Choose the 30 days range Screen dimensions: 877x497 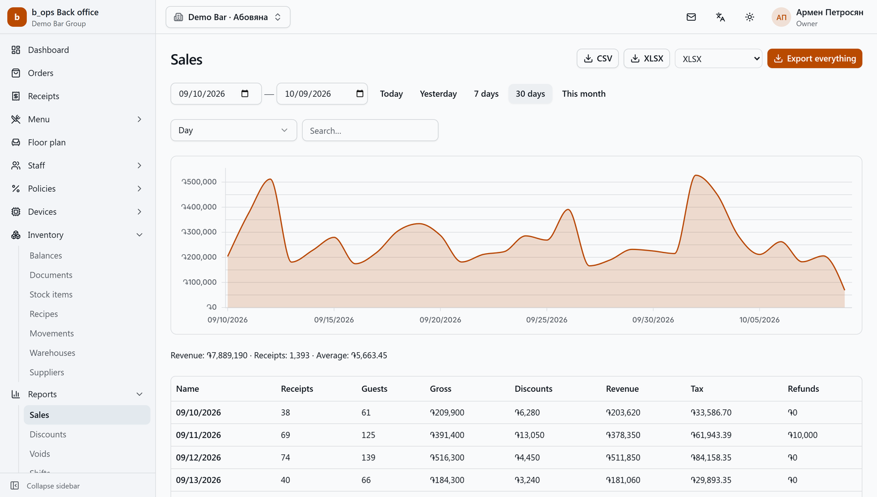coord(530,94)
